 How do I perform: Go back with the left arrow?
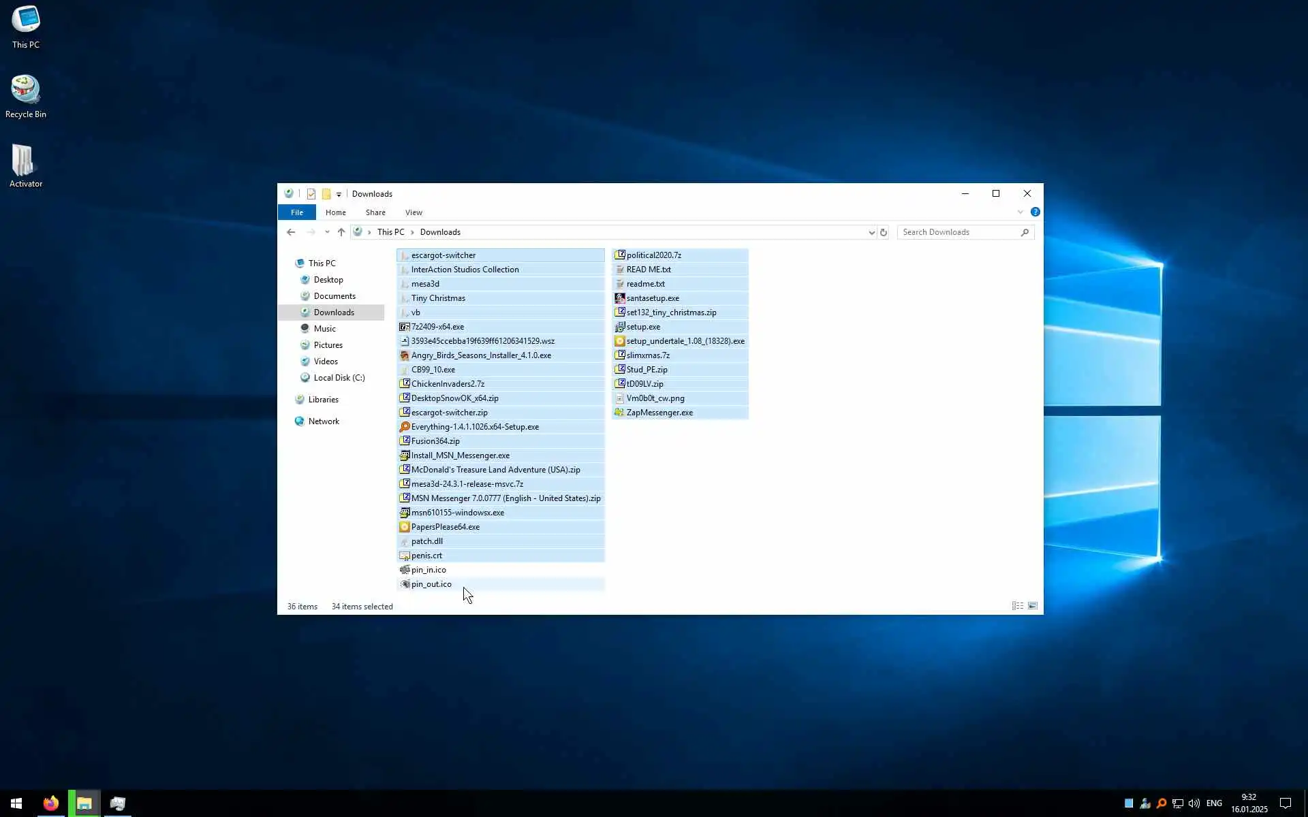pyautogui.click(x=291, y=232)
